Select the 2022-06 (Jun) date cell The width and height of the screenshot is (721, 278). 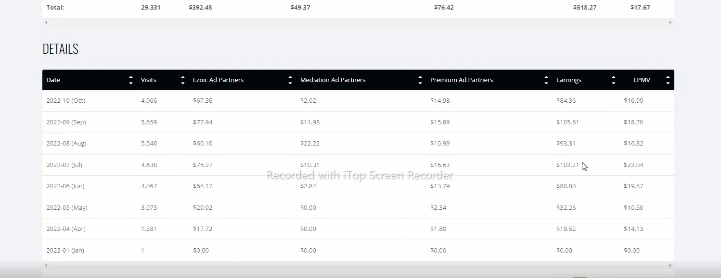click(65, 186)
